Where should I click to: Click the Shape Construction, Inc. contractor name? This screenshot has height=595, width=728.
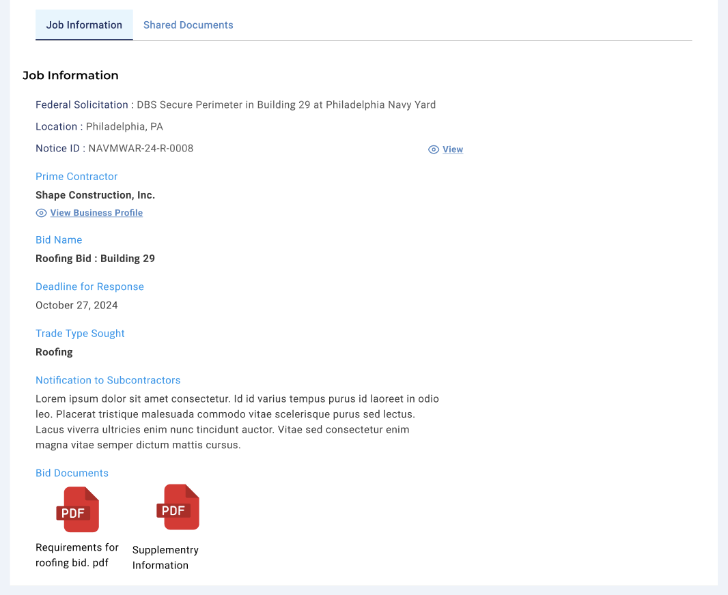[95, 195]
